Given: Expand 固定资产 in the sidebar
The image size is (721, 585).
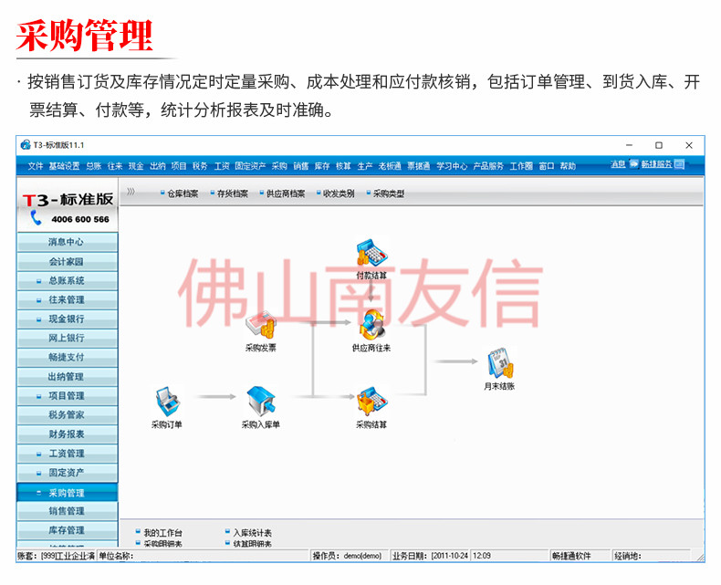Looking at the screenshot, I should point(38,473).
